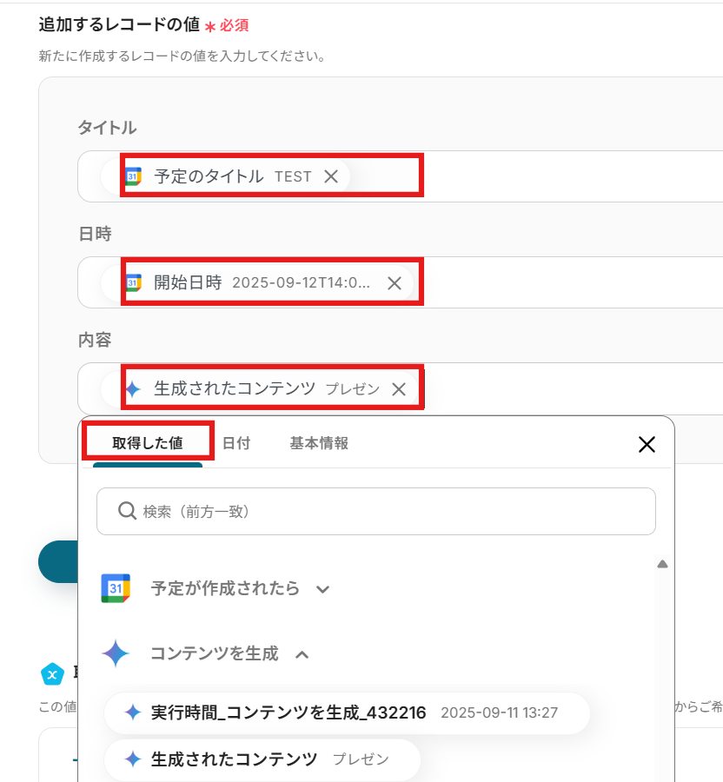
Task: Click the 予定のタイトル TEST chip text
Action: tap(232, 176)
